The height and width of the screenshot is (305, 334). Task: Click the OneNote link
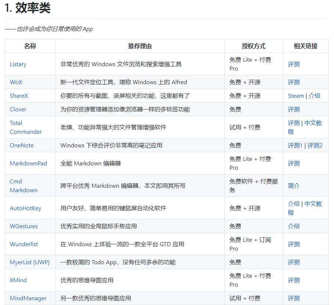click(x=21, y=145)
